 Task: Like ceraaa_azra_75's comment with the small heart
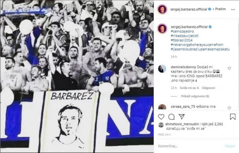pyautogui.click(x=229, y=108)
